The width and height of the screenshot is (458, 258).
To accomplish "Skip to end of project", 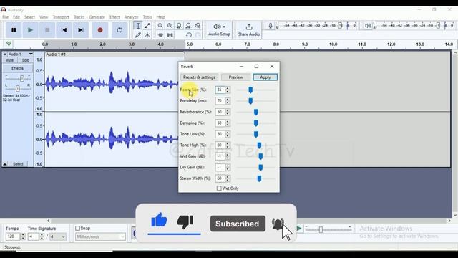I will pos(81,30).
